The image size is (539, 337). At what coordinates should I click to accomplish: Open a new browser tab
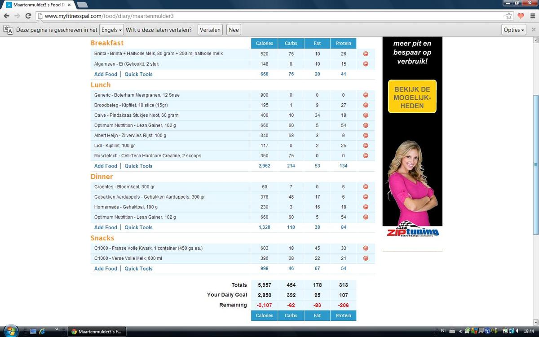[82, 5]
